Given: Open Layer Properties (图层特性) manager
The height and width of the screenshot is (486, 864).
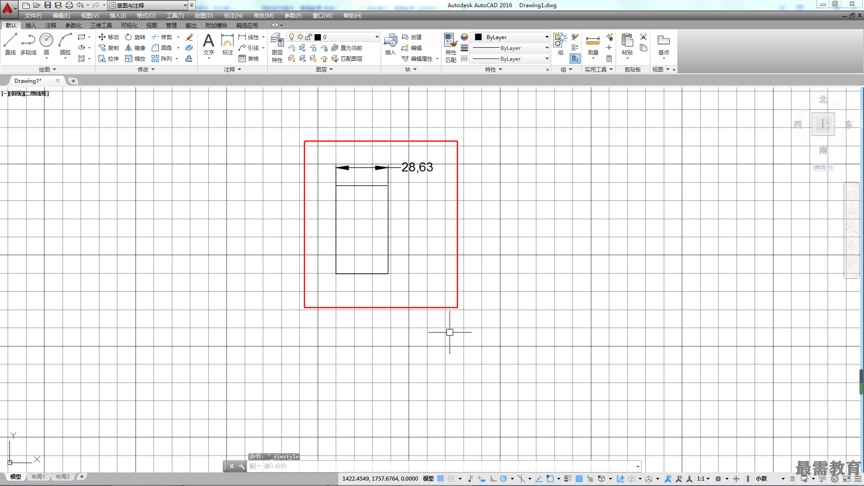Looking at the screenshot, I should 277,48.
